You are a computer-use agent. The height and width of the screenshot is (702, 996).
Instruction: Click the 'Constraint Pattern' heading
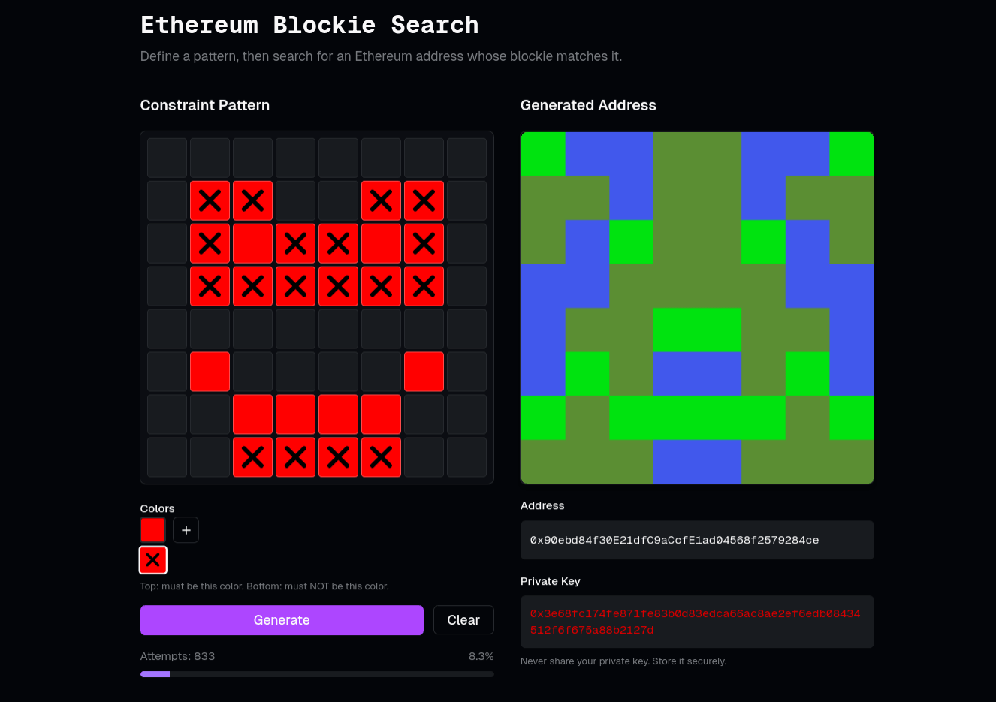coord(205,105)
